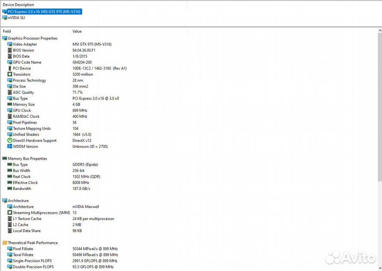The width and height of the screenshot is (382, 271).
Task: Select the nVIDIA SLI device entry
Action: pyautogui.click(x=16, y=18)
